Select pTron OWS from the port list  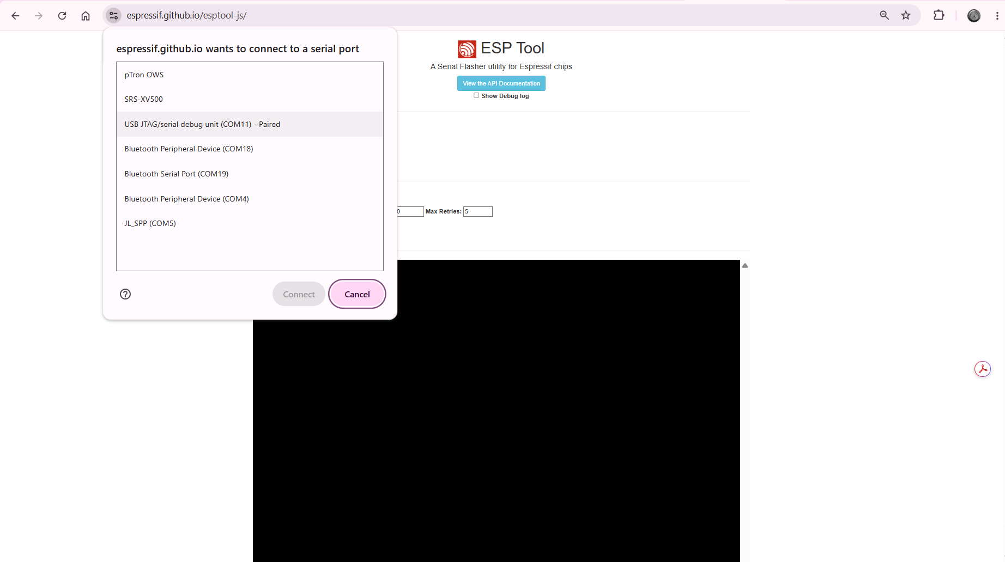point(250,75)
